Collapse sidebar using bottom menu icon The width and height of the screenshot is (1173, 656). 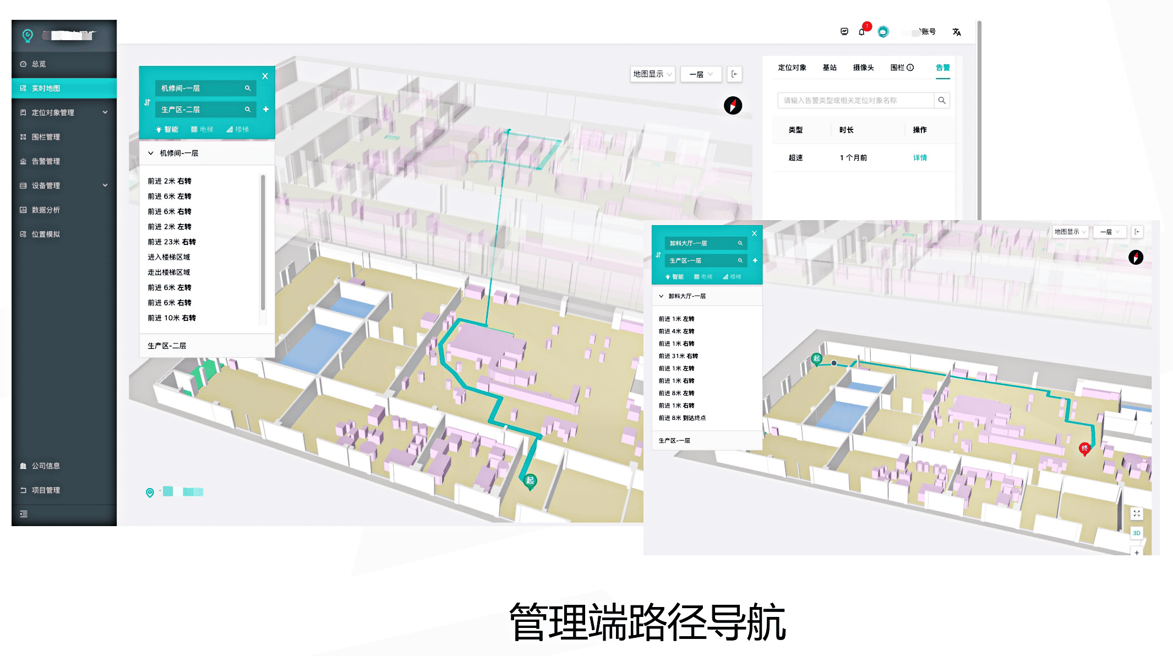click(24, 514)
